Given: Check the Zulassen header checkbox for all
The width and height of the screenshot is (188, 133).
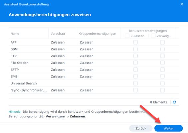Looking at the screenshot, I should click(x=127, y=36).
